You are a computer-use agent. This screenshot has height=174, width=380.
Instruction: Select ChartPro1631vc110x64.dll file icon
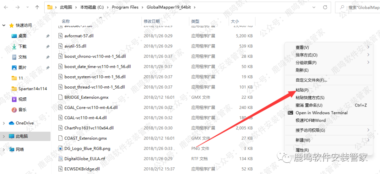tap(61, 128)
